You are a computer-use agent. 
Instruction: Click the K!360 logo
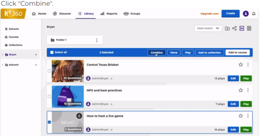tap(13, 13)
